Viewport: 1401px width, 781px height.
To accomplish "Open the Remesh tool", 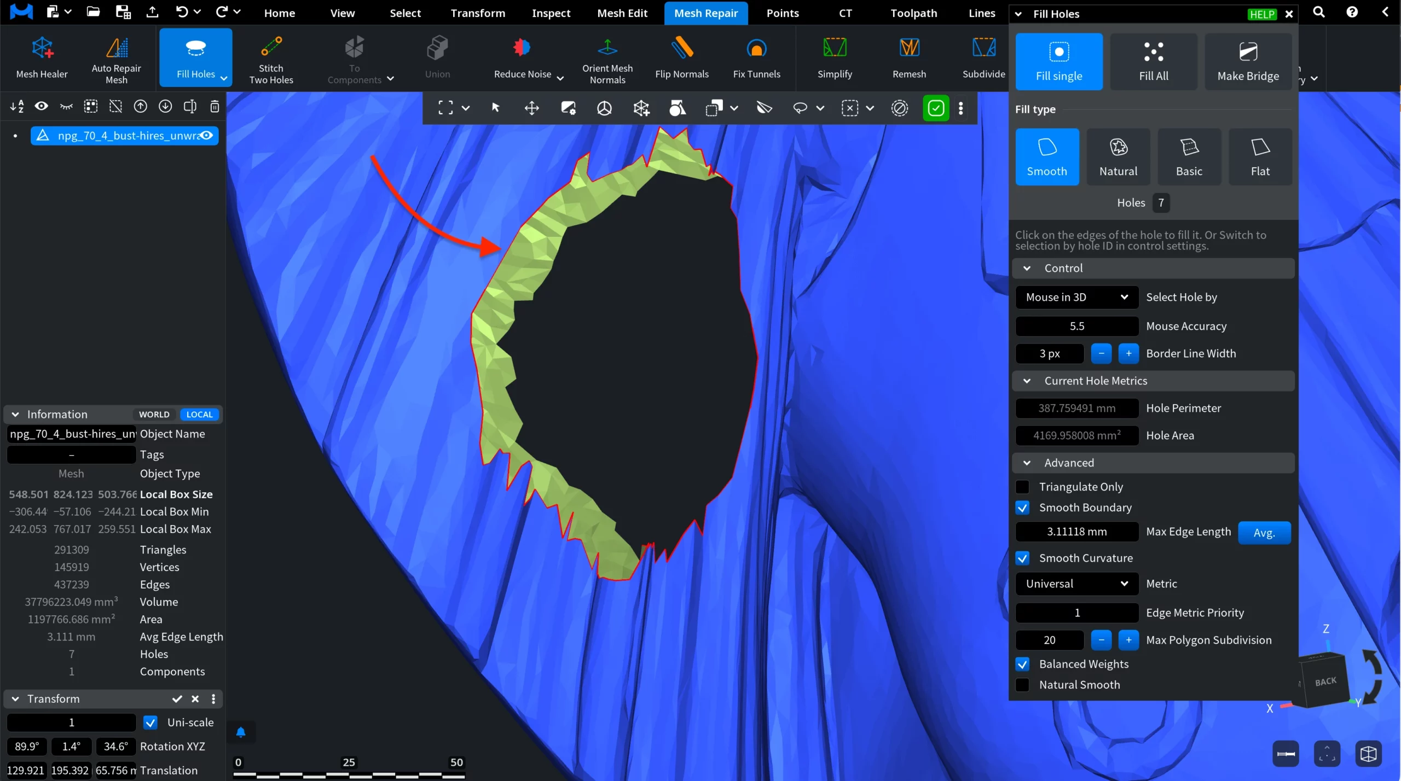I will [908, 57].
